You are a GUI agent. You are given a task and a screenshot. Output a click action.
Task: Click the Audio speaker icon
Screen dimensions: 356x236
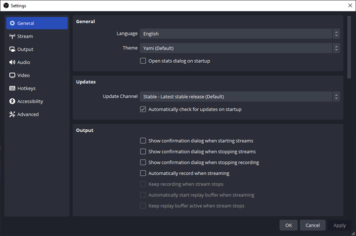pos(12,62)
